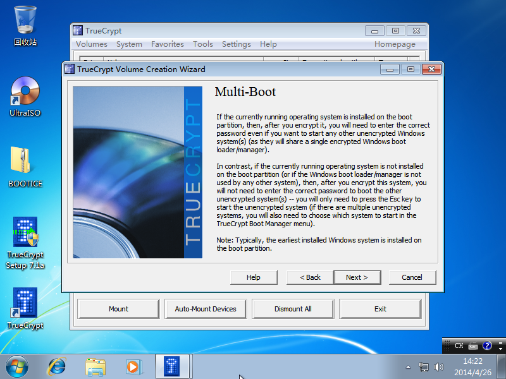This screenshot has width=506, height=379.
Task: Open the Volumes menu in TrueCrypt
Action: 92,44
